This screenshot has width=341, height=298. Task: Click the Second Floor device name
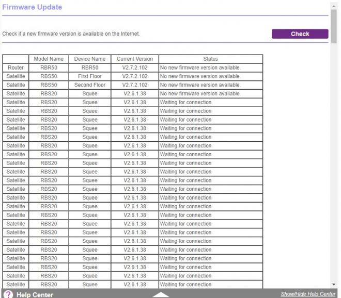[x=90, y=85]
